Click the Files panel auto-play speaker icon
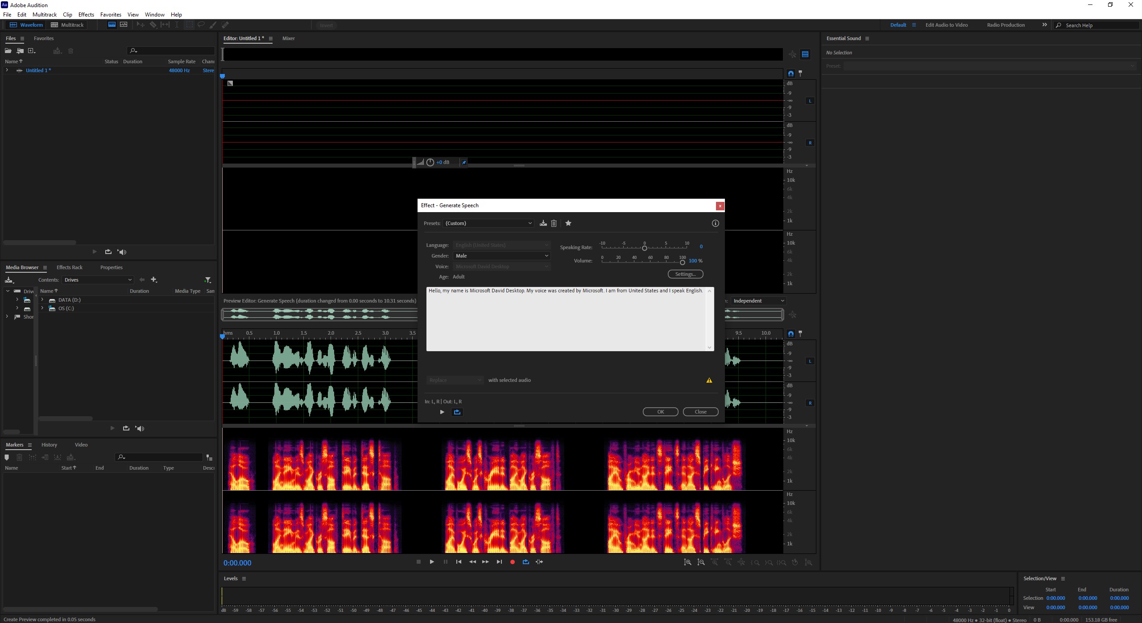The height and width of the screenshot is (623, 1142). (x=122, y=252)
